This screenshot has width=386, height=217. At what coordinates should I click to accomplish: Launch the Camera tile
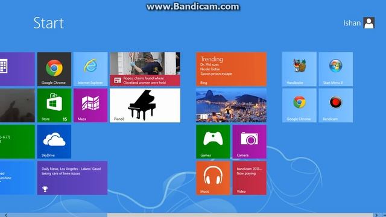[249, 142]
